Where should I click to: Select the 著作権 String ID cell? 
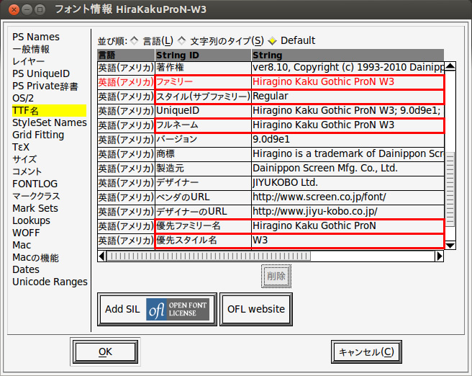click(203, 68)
